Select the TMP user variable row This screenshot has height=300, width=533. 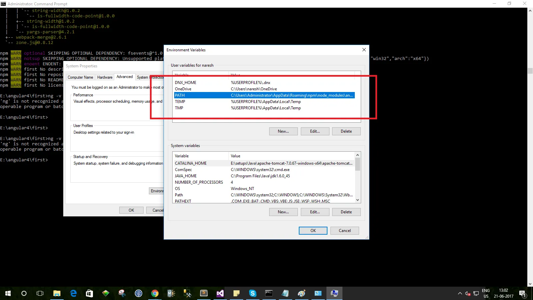(x=265, y=108)
